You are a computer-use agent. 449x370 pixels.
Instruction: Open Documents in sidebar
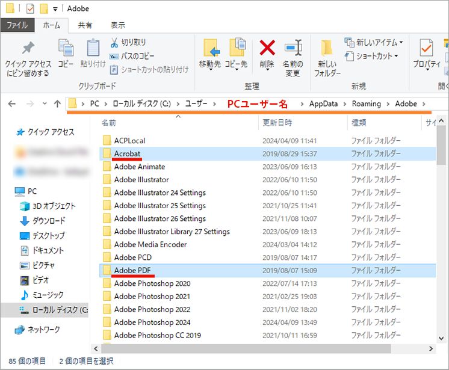pos(42,251)
